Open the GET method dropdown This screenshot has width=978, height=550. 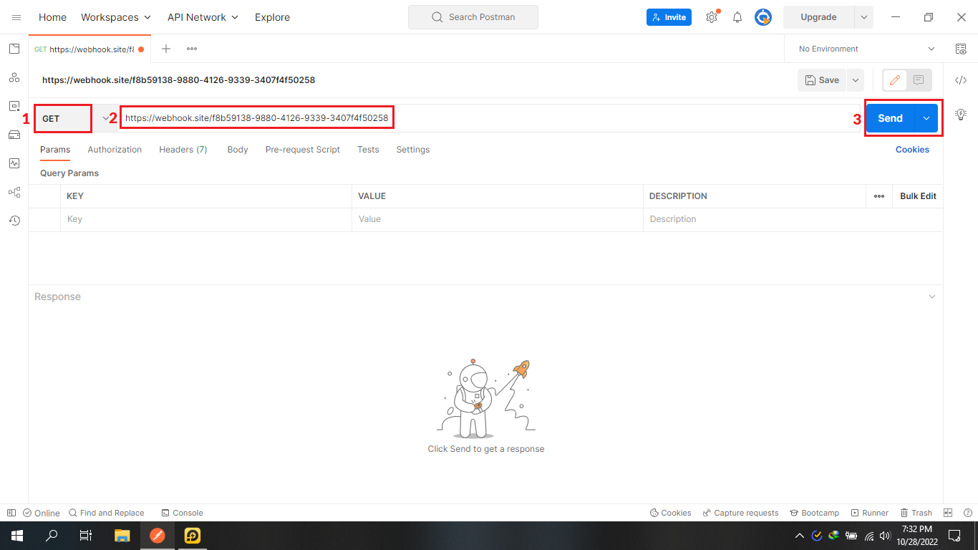[76, 118]
